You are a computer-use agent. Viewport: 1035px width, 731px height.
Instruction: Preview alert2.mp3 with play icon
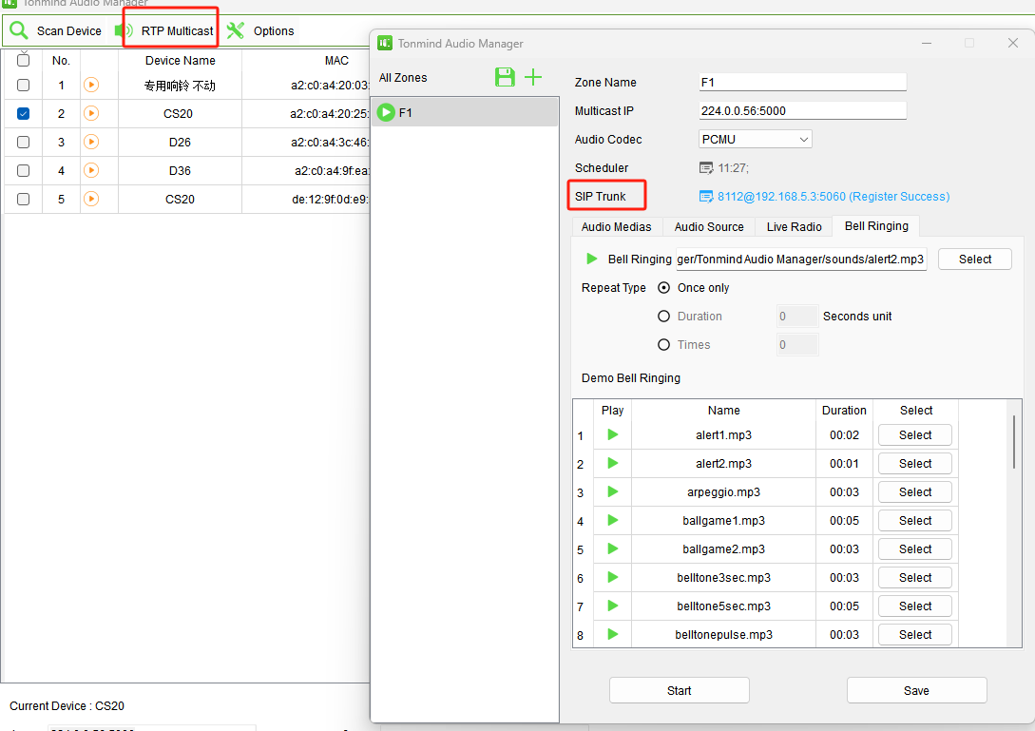point(613,463)
